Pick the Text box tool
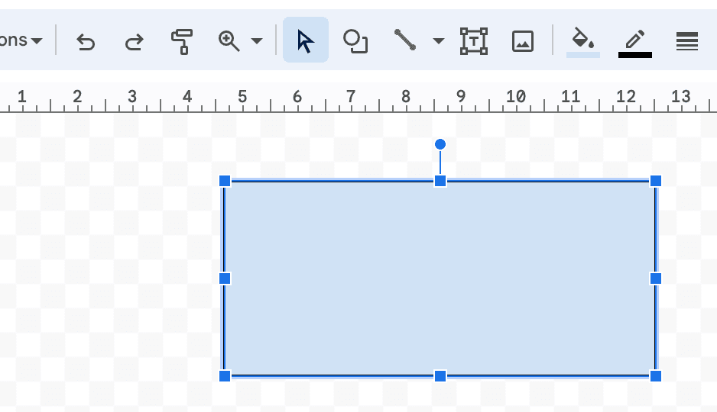The width and height of the screenshot is (717, 412). tap(473, 40)
